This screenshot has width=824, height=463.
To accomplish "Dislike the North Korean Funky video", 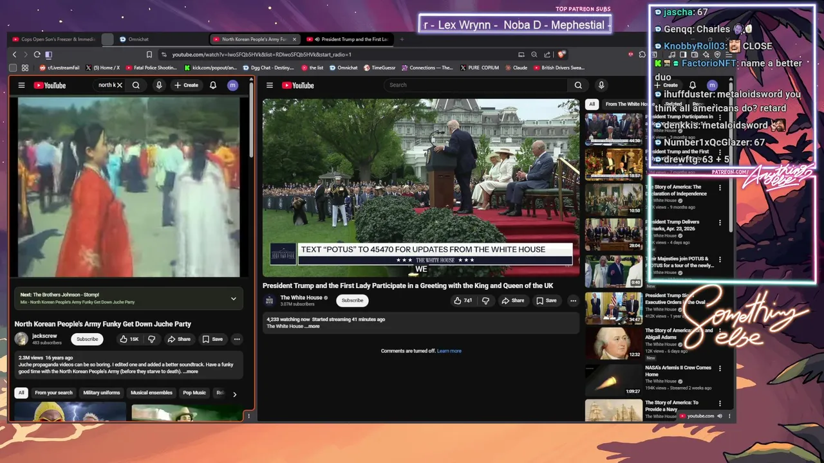I will pyautogui.click(x=152, y=339).
